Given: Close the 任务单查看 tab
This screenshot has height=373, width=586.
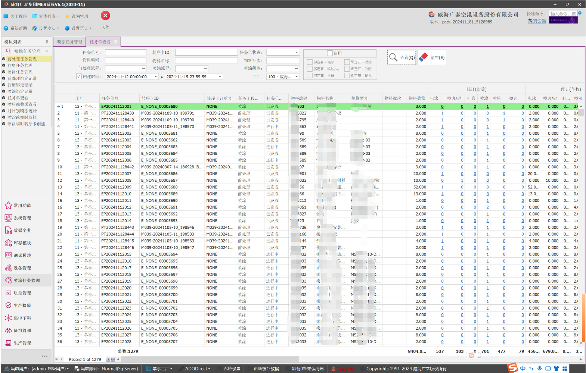Looking at the screenshot, I should point(116,42).
